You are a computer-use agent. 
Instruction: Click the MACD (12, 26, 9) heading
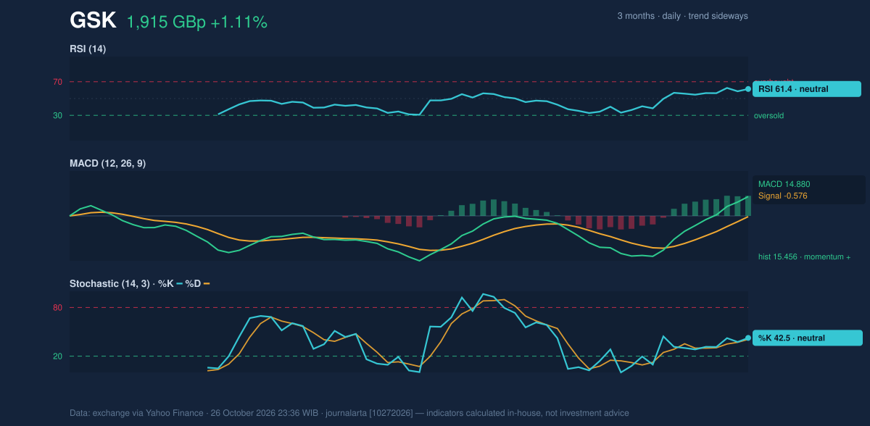[107, 164]
